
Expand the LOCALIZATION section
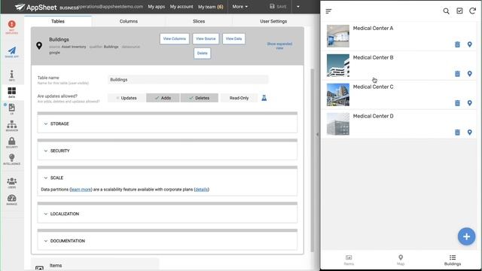coord(167,214)
